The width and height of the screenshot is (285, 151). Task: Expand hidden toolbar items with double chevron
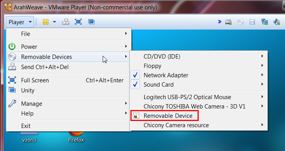[x=219, y=22]
